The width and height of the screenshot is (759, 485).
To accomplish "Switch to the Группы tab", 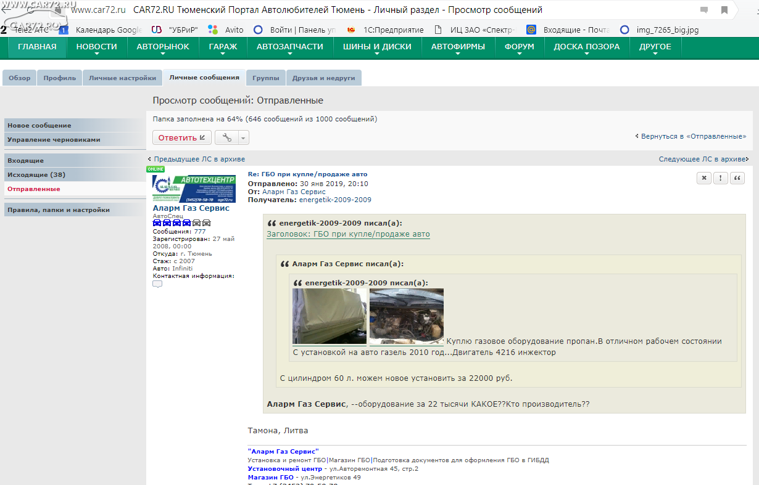I will click(x=265, y=78).
